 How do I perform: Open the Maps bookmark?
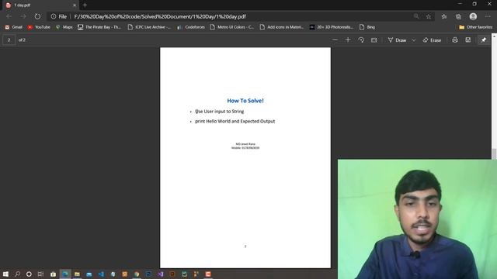[x=64, y=27]
